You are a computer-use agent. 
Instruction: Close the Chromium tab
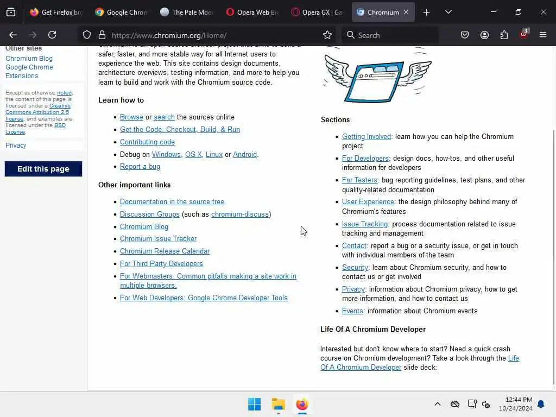point(406,12)
